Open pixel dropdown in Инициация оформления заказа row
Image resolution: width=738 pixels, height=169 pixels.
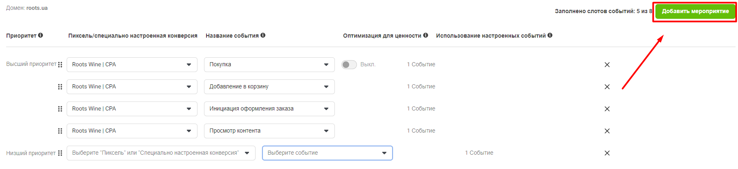tap(132, 109)
